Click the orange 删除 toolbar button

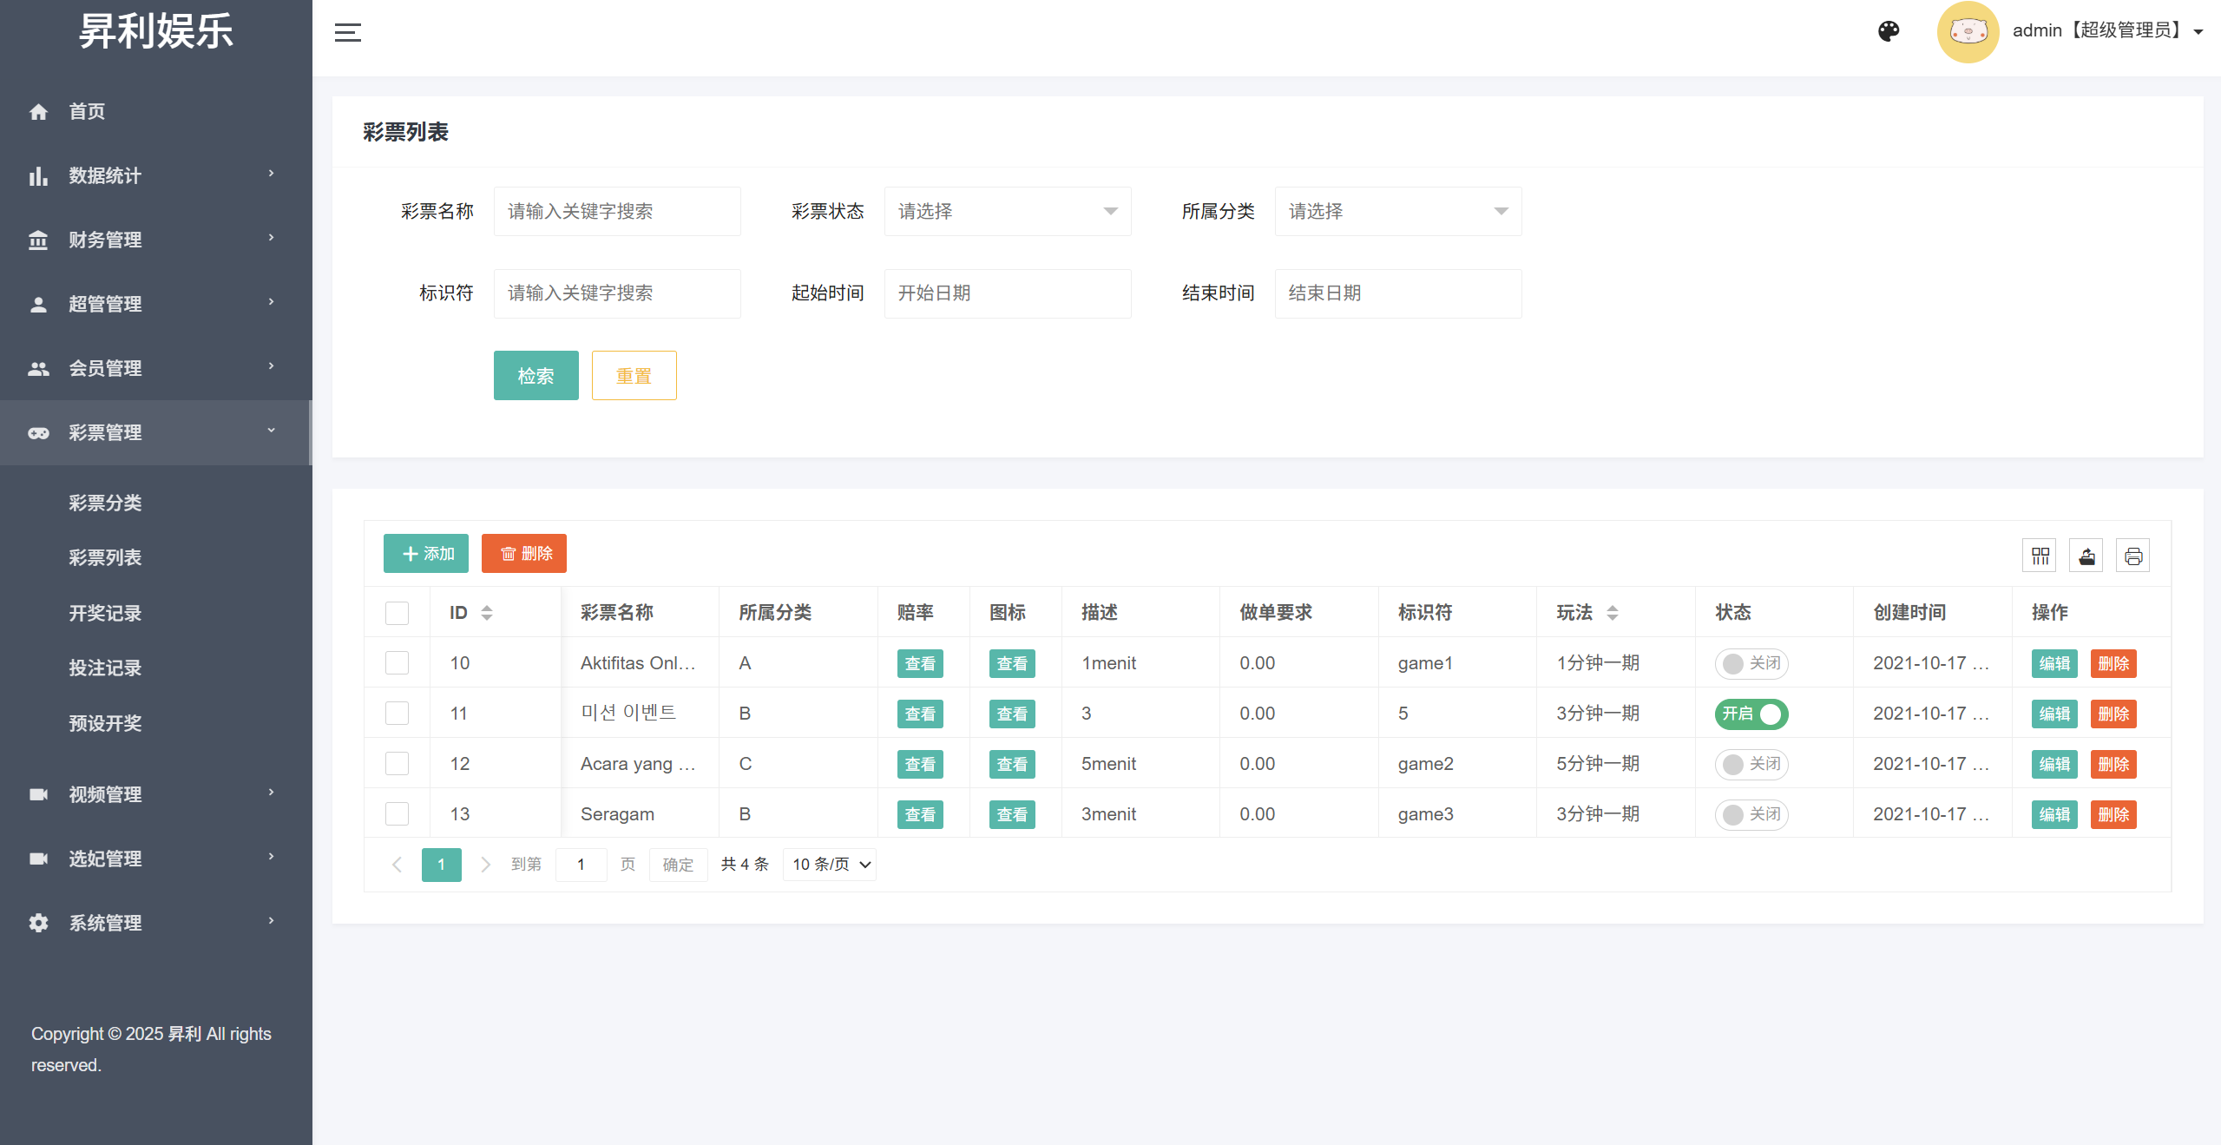[x=524, y=554]
